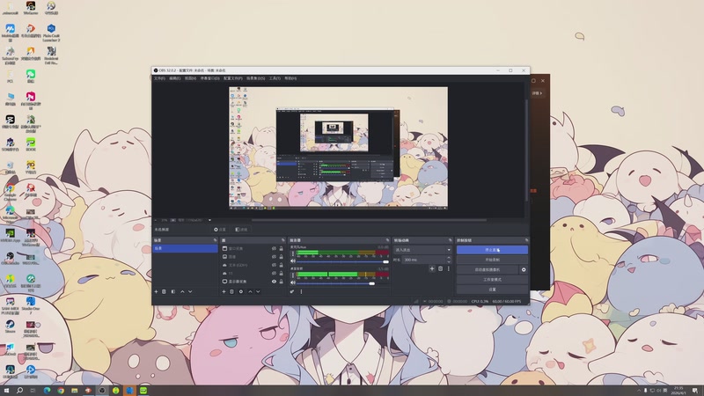Screen dimensions: 704x396
Task: Toggle visibility of the 窗口采集 source
Action: coord(274,248)
